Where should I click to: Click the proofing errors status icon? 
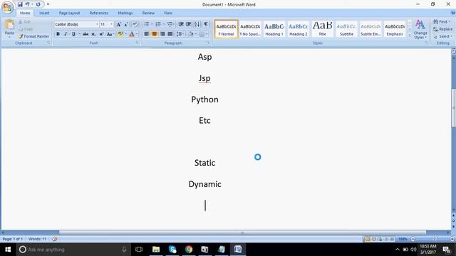(54, 239)
